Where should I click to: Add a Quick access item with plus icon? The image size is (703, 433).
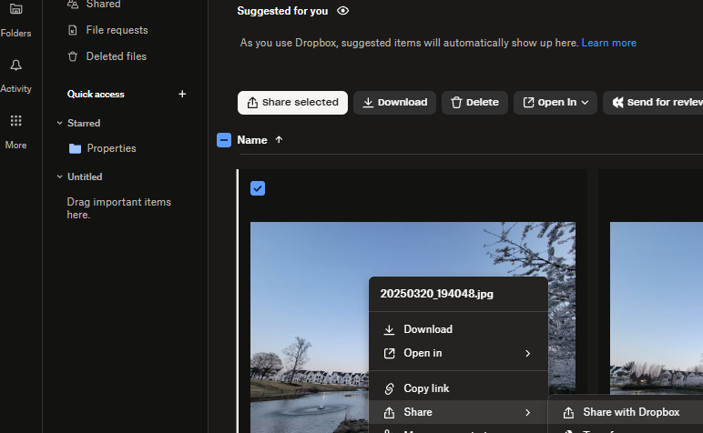[182, 94]
